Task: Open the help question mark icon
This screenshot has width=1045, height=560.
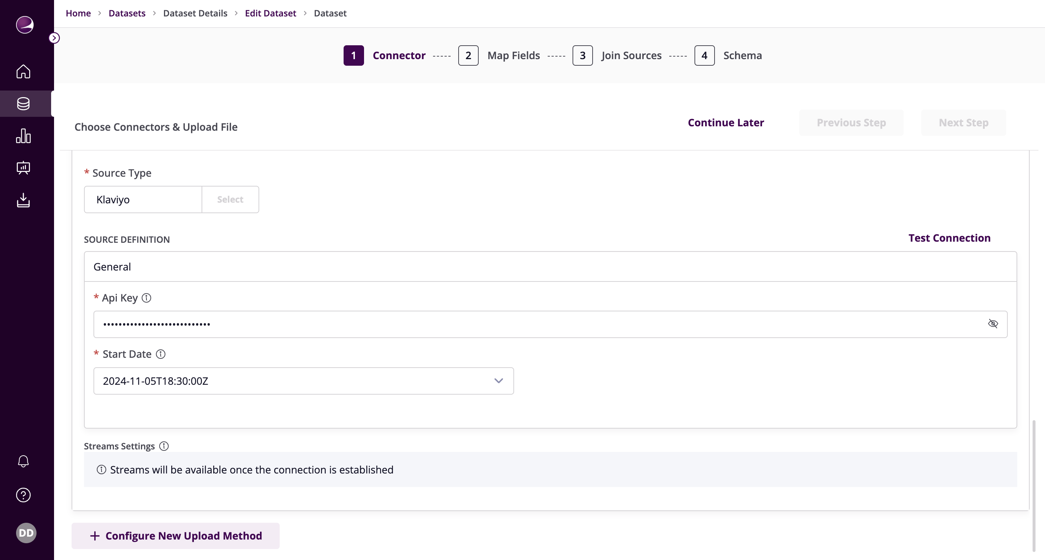Action: click(23, 495)
